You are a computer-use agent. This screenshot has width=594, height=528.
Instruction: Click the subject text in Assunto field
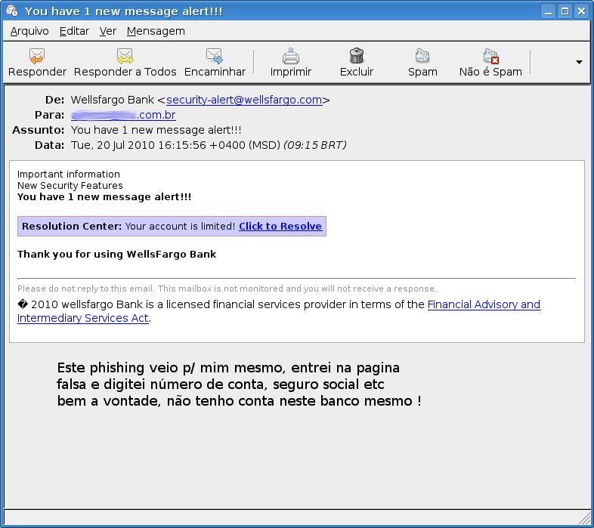pos(156,130)
